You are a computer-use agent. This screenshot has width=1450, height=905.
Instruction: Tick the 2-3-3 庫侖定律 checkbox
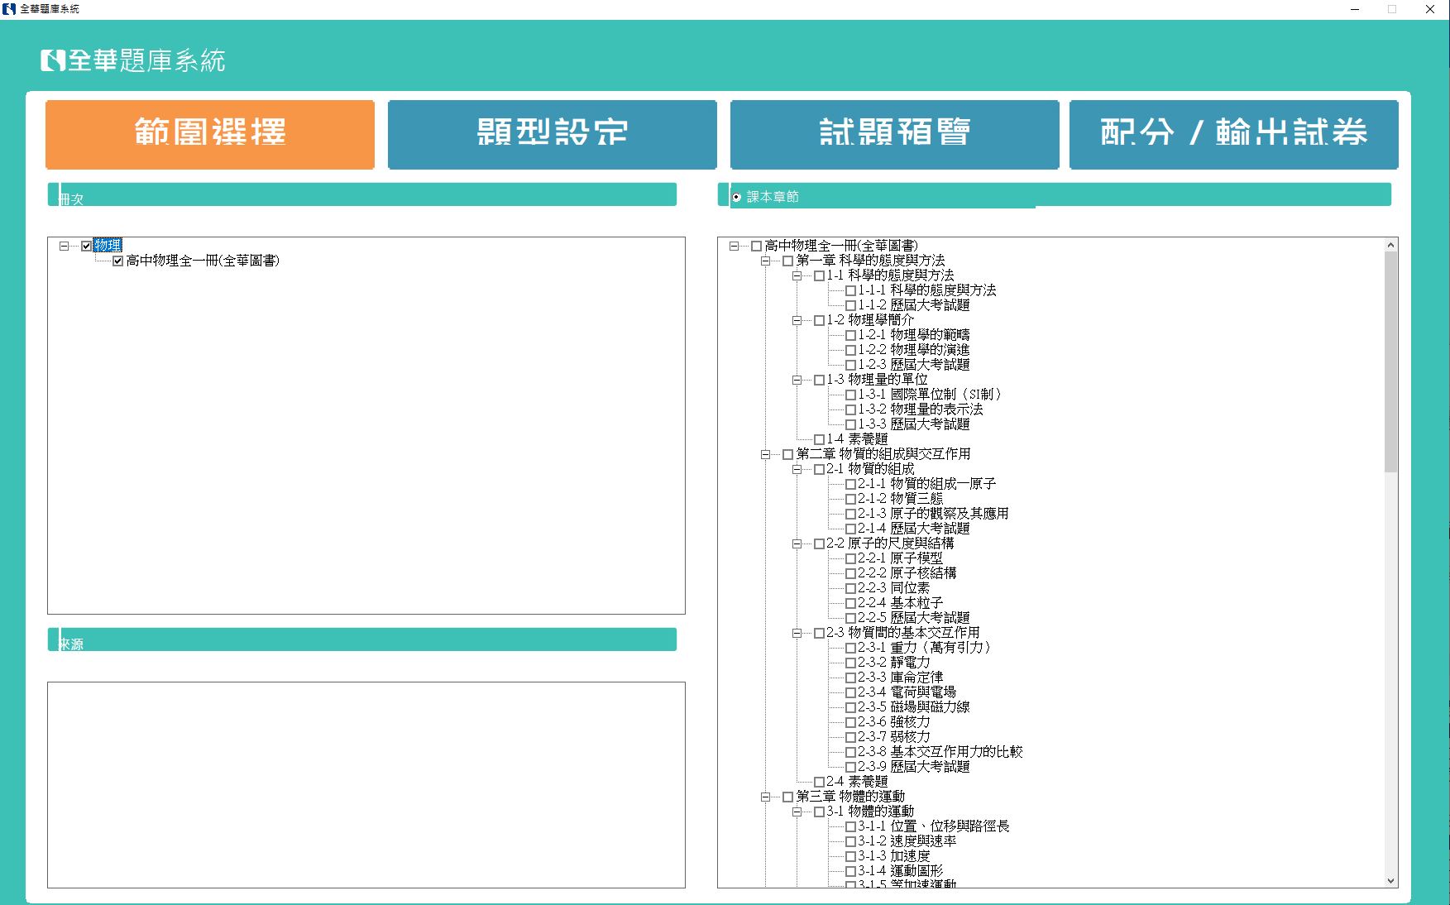click(850, 678)
